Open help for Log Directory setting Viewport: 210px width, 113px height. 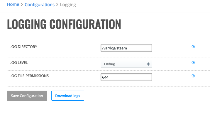point(193,46)
